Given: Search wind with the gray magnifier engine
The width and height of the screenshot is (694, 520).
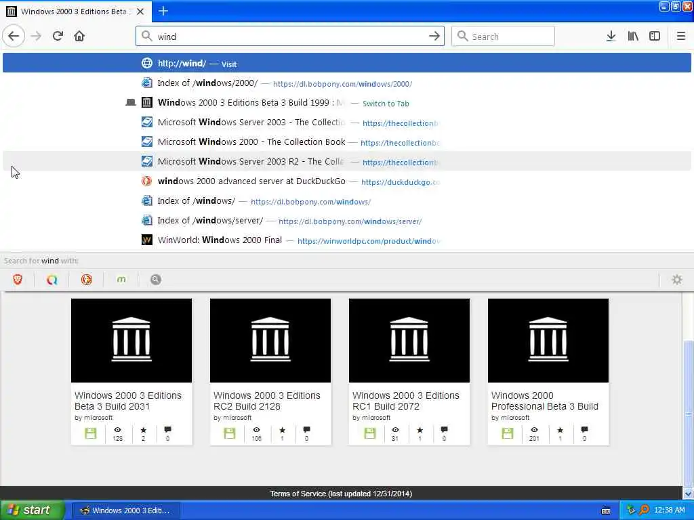Looking at the screenshot, I should click(x=156, y=280).
